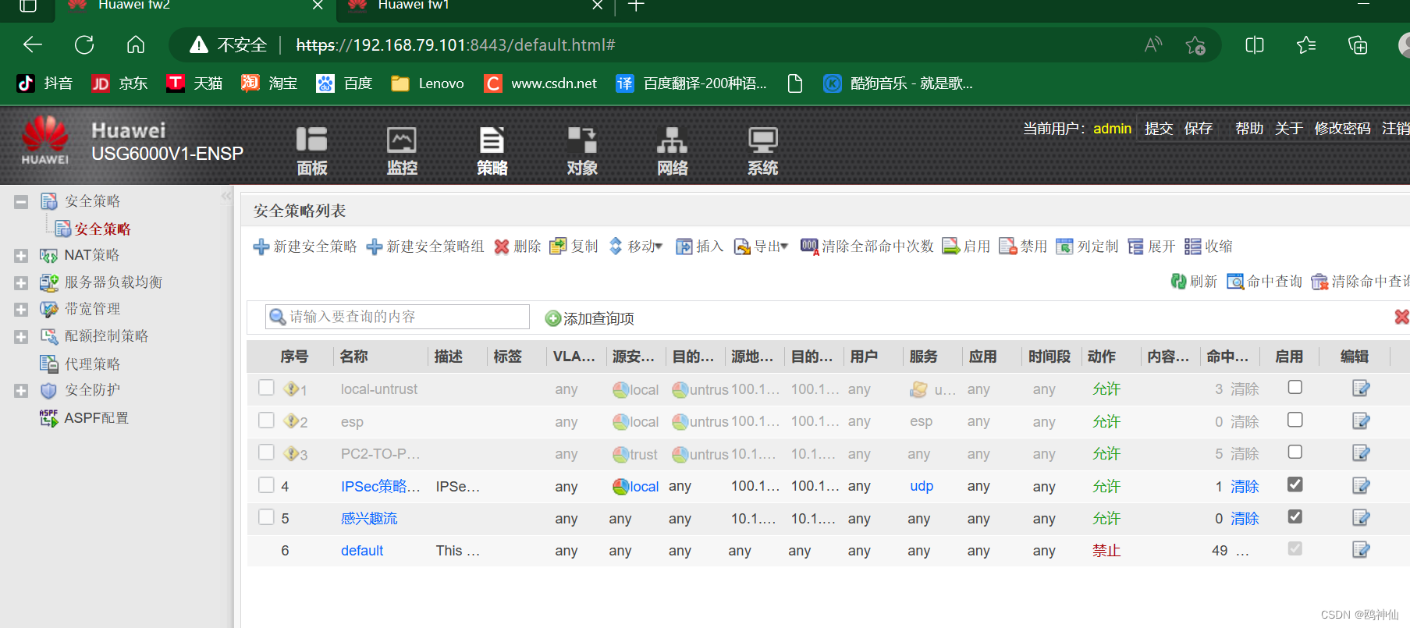Open the 面板 dashboard icon
The height and width of the screenshot is (628, 1410).
tap(311, 151)
